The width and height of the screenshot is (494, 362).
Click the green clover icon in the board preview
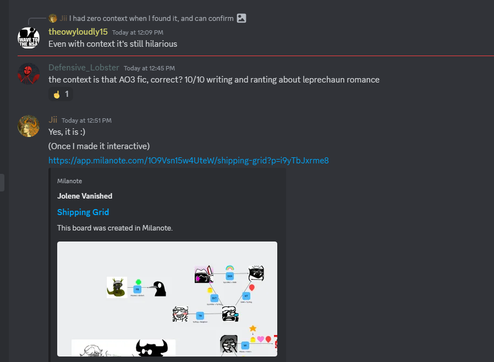point(138,282)
